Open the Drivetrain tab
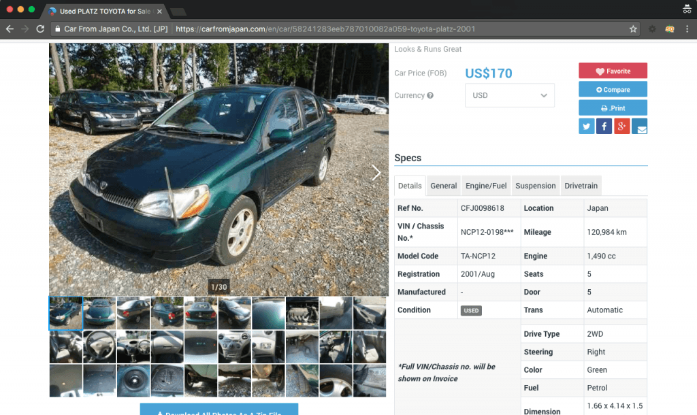Viewport: 697px width, 415px height. tap(581, 186)
